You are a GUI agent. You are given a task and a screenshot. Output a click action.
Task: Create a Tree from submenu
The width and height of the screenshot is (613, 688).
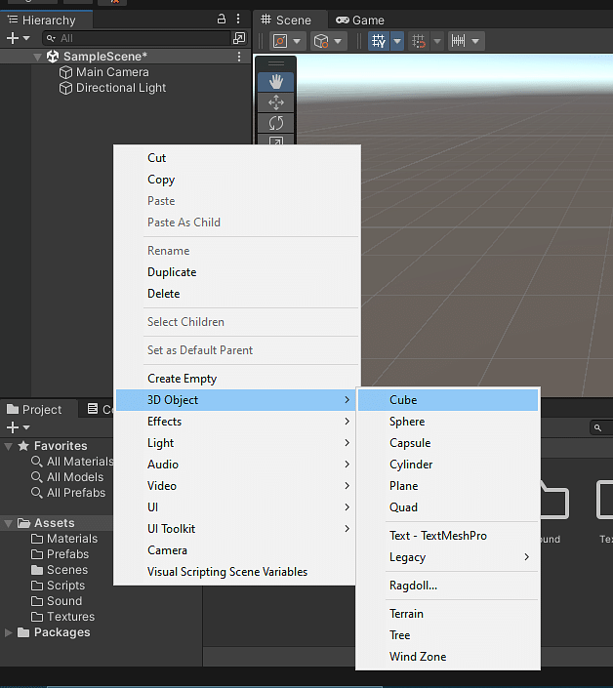pyautogui.click(x=448, y=635)
